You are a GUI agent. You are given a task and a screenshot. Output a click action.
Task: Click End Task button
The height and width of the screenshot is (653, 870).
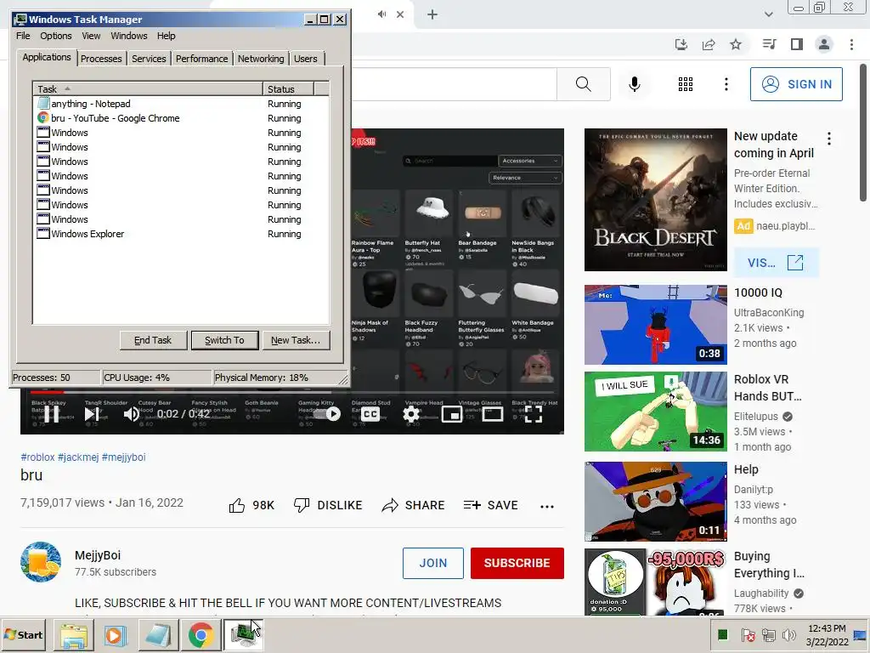pos(153,340)
